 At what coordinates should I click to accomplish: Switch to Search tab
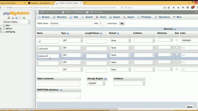pyautogui.click(x=87, y=17)
